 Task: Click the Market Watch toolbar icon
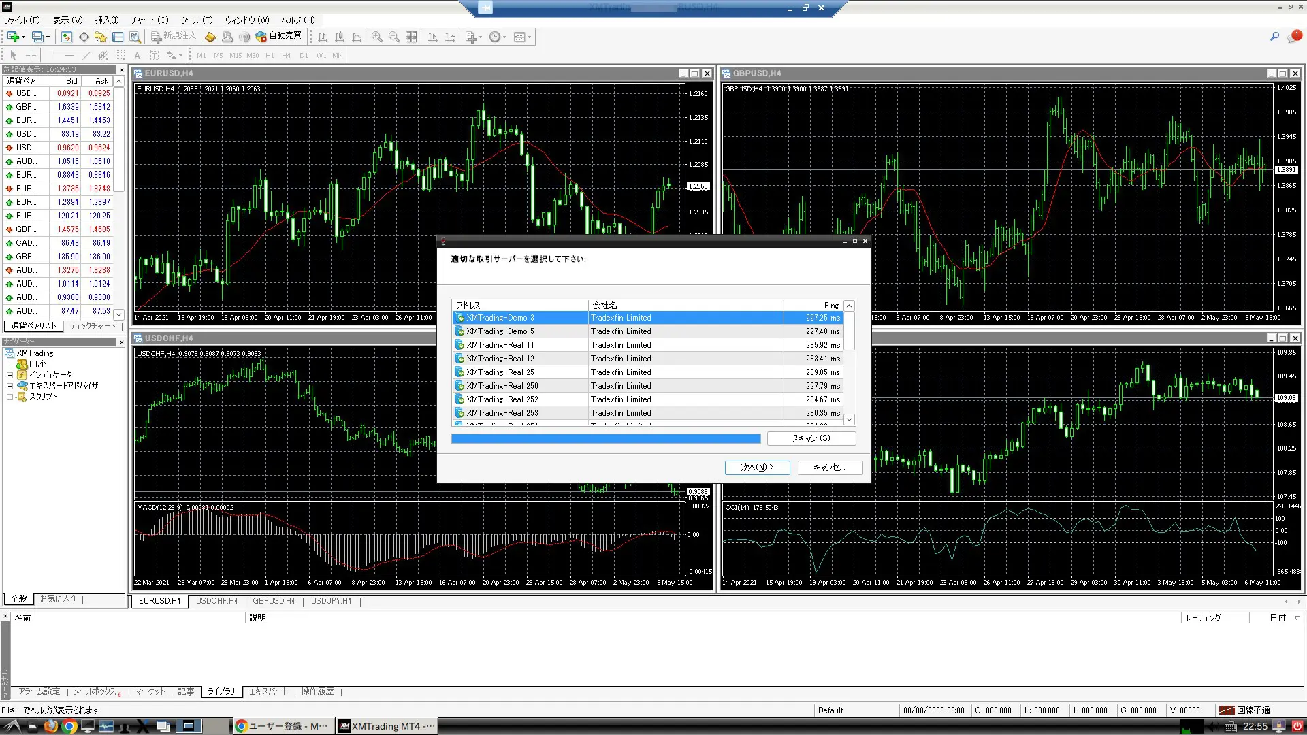click(67, 37)
